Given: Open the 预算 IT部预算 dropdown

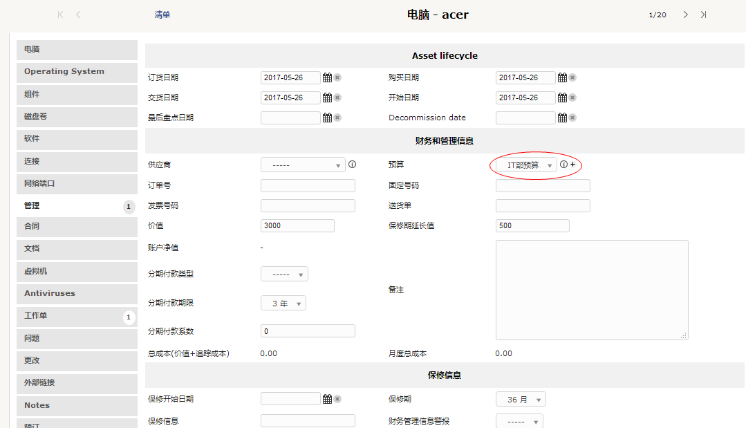Looking at the screenshot, I should pos(526,165).
